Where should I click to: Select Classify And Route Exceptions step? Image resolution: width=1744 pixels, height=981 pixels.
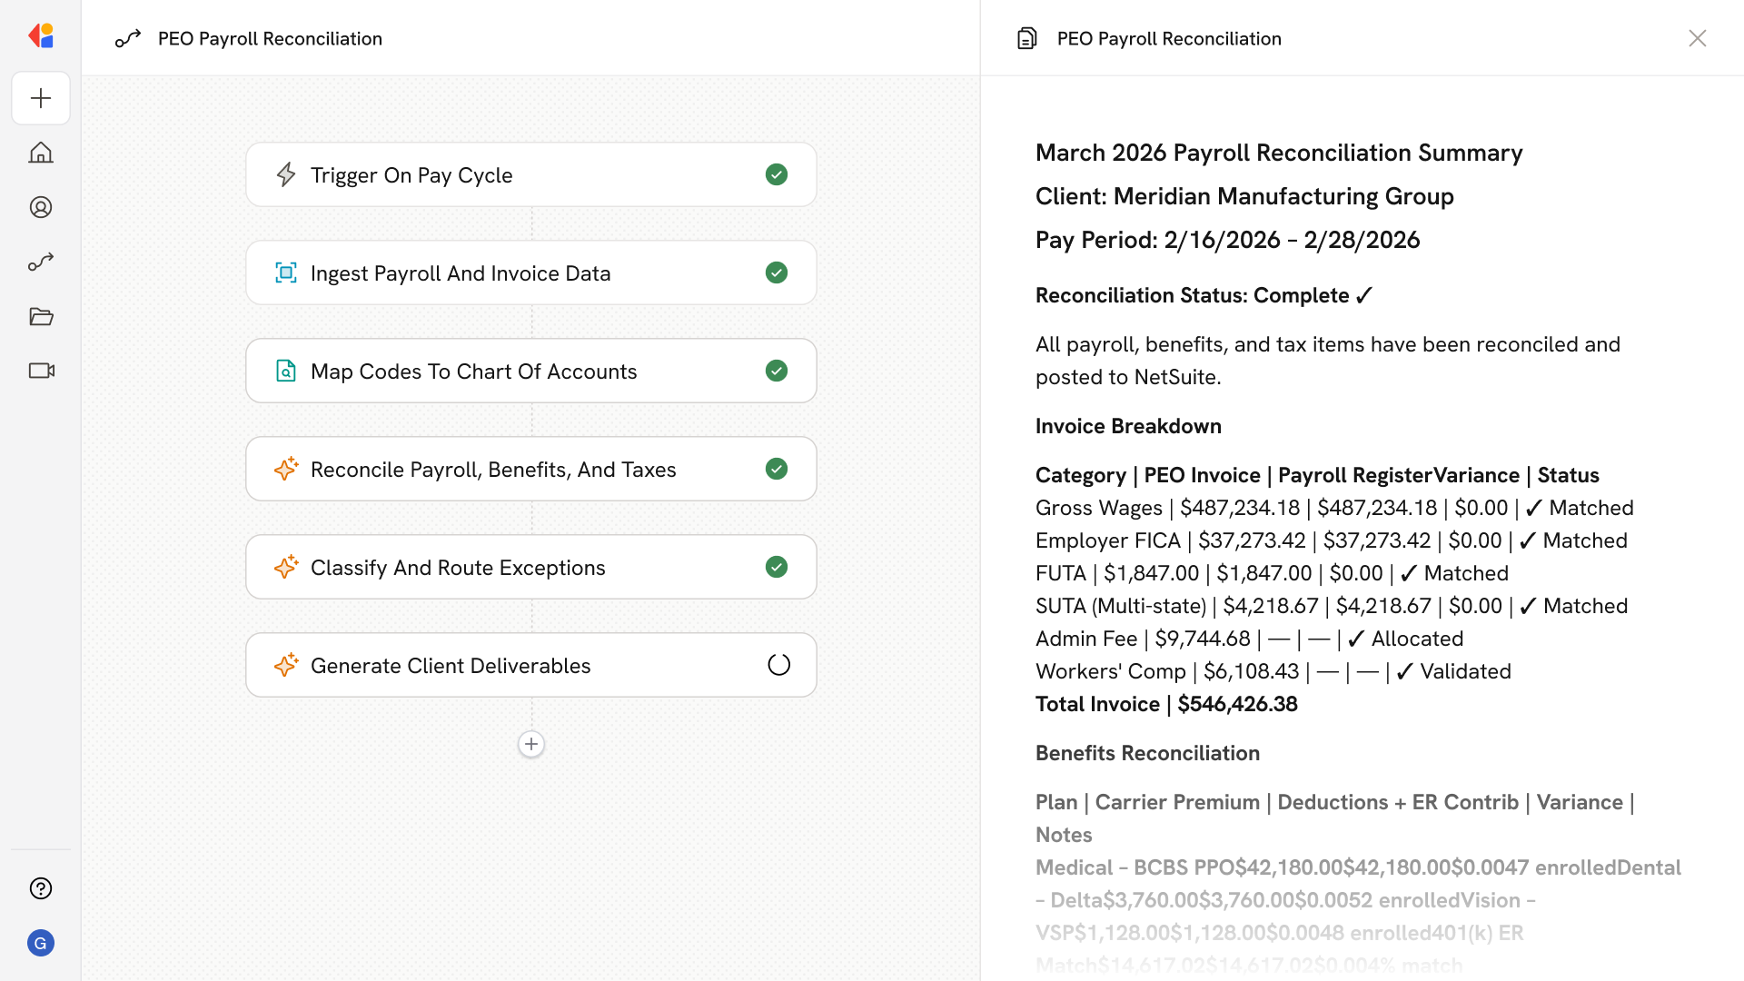pyautogui.click(x=458, y=568)
